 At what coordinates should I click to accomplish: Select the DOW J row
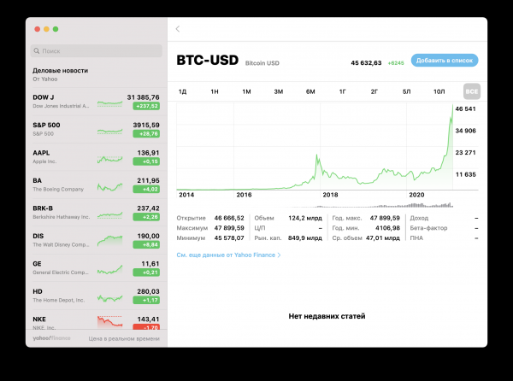pyautogui.click(x=96, y=102)
